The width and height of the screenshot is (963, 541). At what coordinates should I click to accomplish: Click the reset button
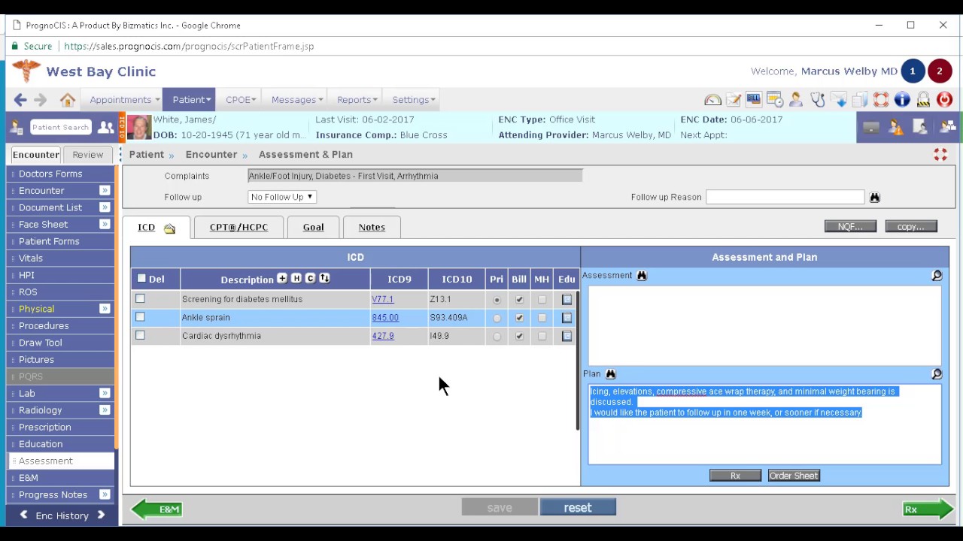[x=578, y=508]
